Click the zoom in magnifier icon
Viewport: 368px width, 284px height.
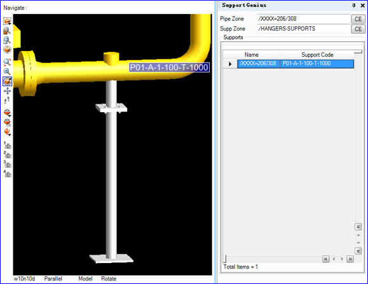pyautogui.click(x=7, y=71)
